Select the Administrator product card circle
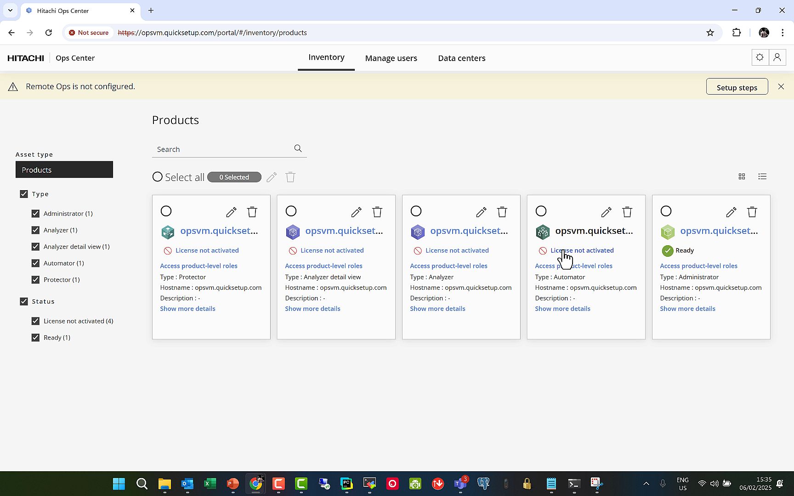794x496 pixels. click(666, 211)
